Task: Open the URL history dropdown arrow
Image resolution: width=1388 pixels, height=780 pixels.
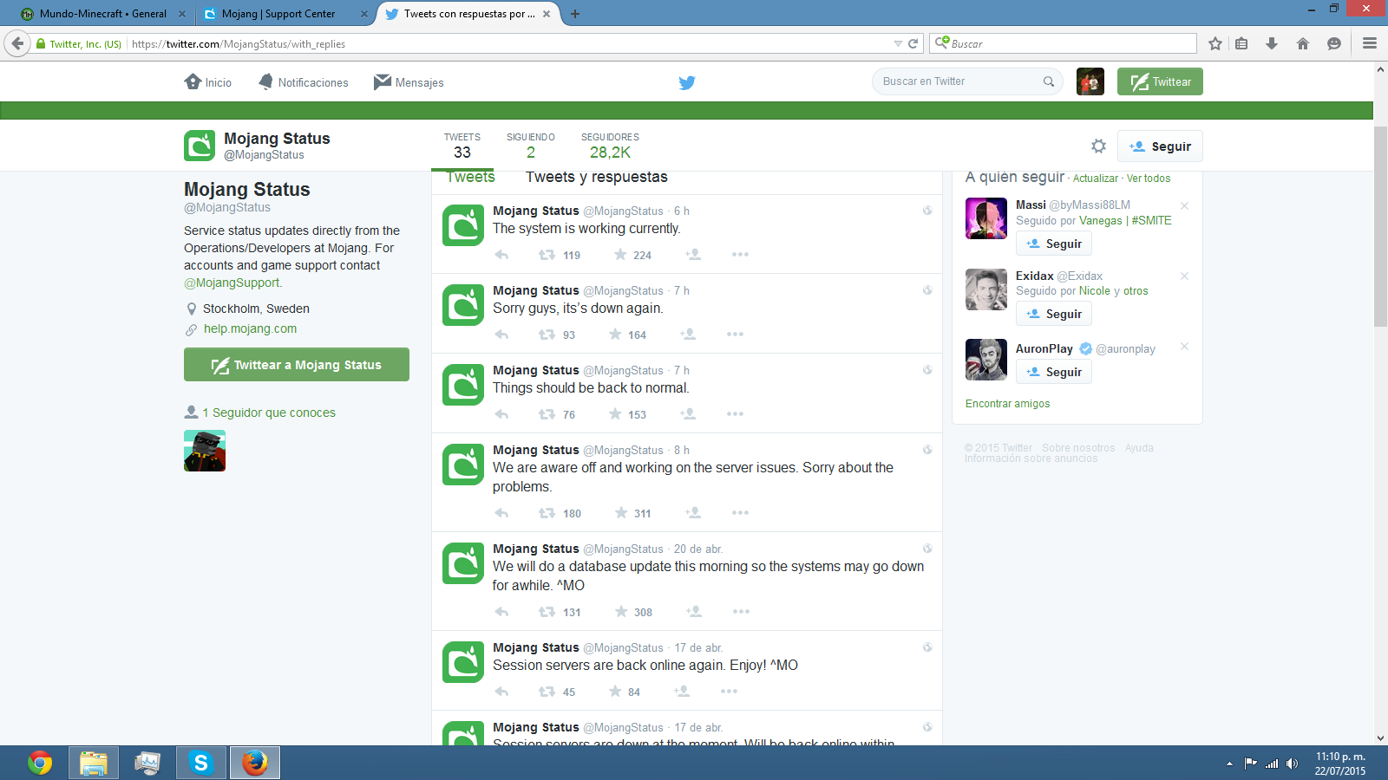Action: click(x=898, y=43)
